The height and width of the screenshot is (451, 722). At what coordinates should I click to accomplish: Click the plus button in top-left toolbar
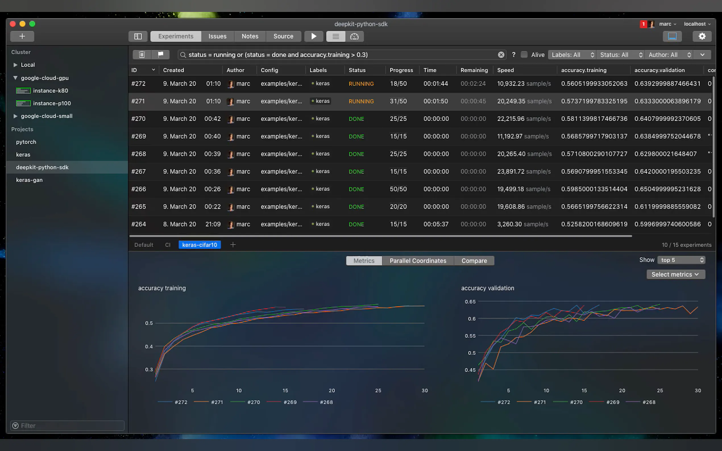coord(22,36)
